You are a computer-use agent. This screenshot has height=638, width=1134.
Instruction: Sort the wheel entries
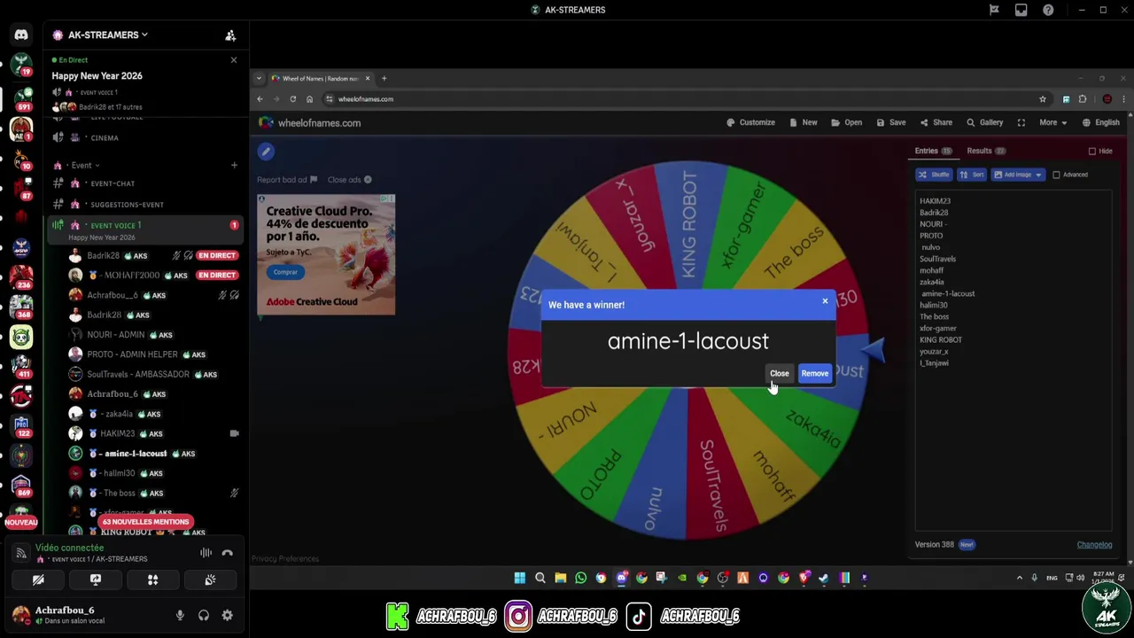pos(972,175)
